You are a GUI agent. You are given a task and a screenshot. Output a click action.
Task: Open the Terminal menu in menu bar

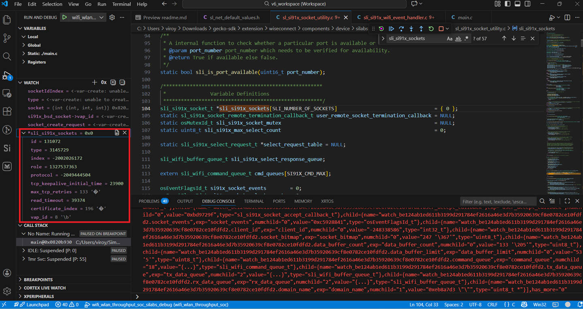click(121, 4)
